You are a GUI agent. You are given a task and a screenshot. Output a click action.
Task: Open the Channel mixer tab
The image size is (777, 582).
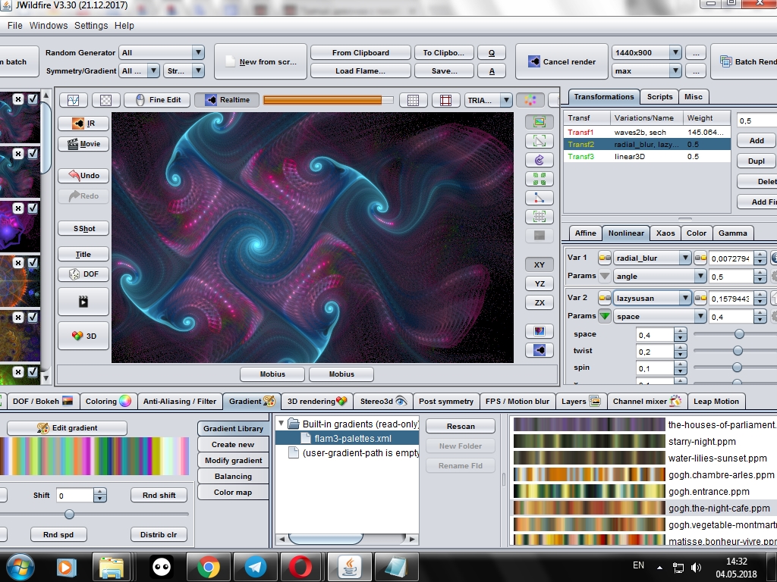pyautogui.click(x=647, y=402)
